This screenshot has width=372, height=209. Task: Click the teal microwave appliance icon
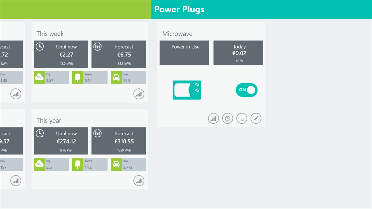(187, 90)
